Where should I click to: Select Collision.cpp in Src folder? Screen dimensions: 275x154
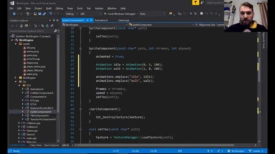34,123
